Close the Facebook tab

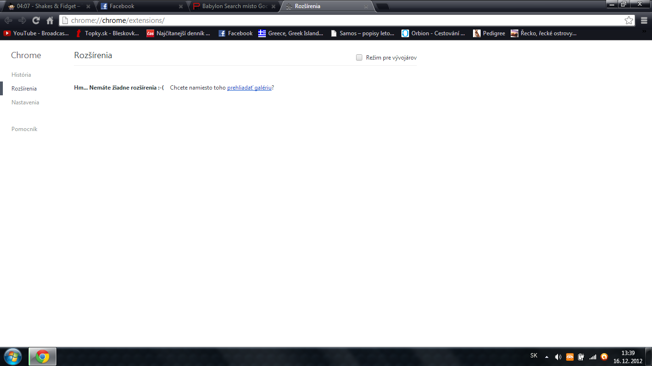click(180, 7)
